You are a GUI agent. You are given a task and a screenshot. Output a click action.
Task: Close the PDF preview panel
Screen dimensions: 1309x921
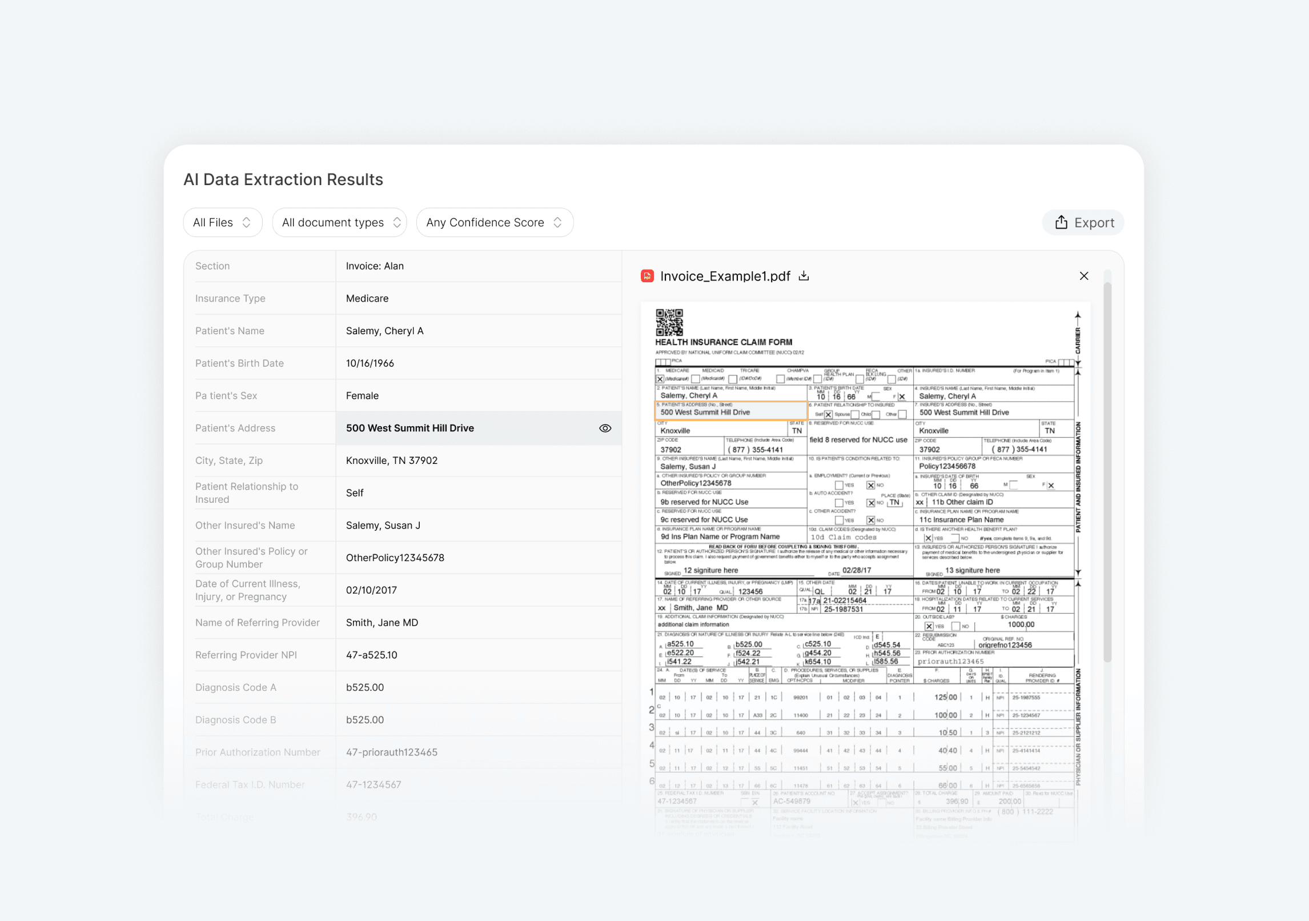point(1083,276)
